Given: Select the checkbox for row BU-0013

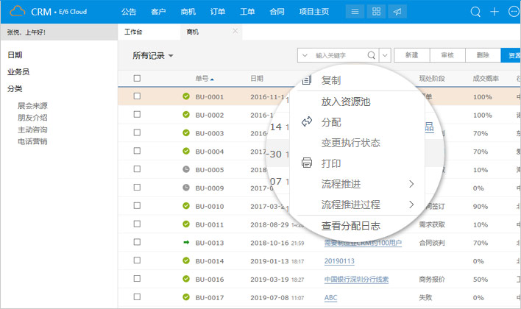Looking at the screenshot, I should (x=137, y=243).
